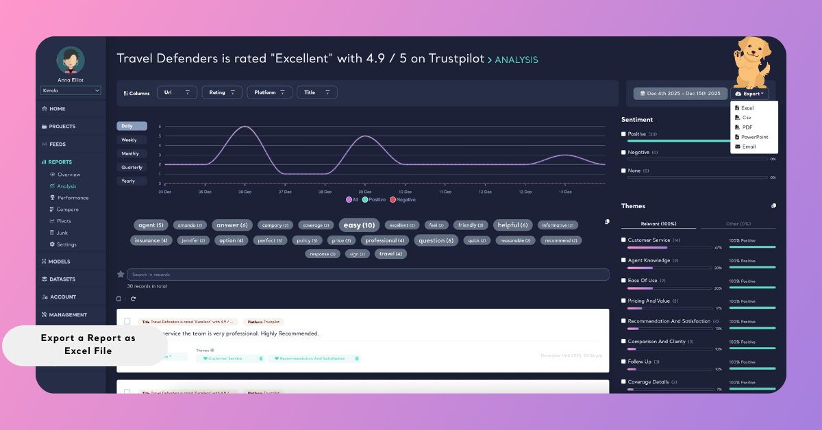Set chart interval to Monthly
Image resolution: width=822 pixels, height=430 pixels.
pyautogui.click(x=132, y=153)
